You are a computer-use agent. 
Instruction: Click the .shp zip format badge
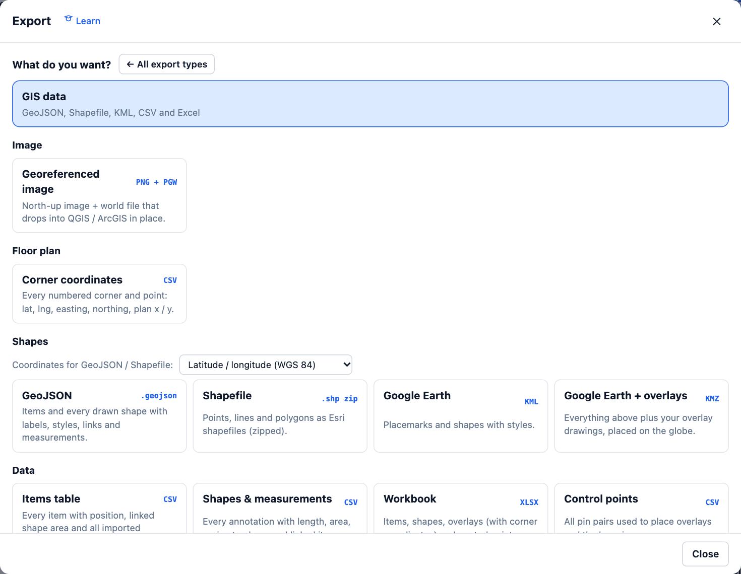click(339, 398)
